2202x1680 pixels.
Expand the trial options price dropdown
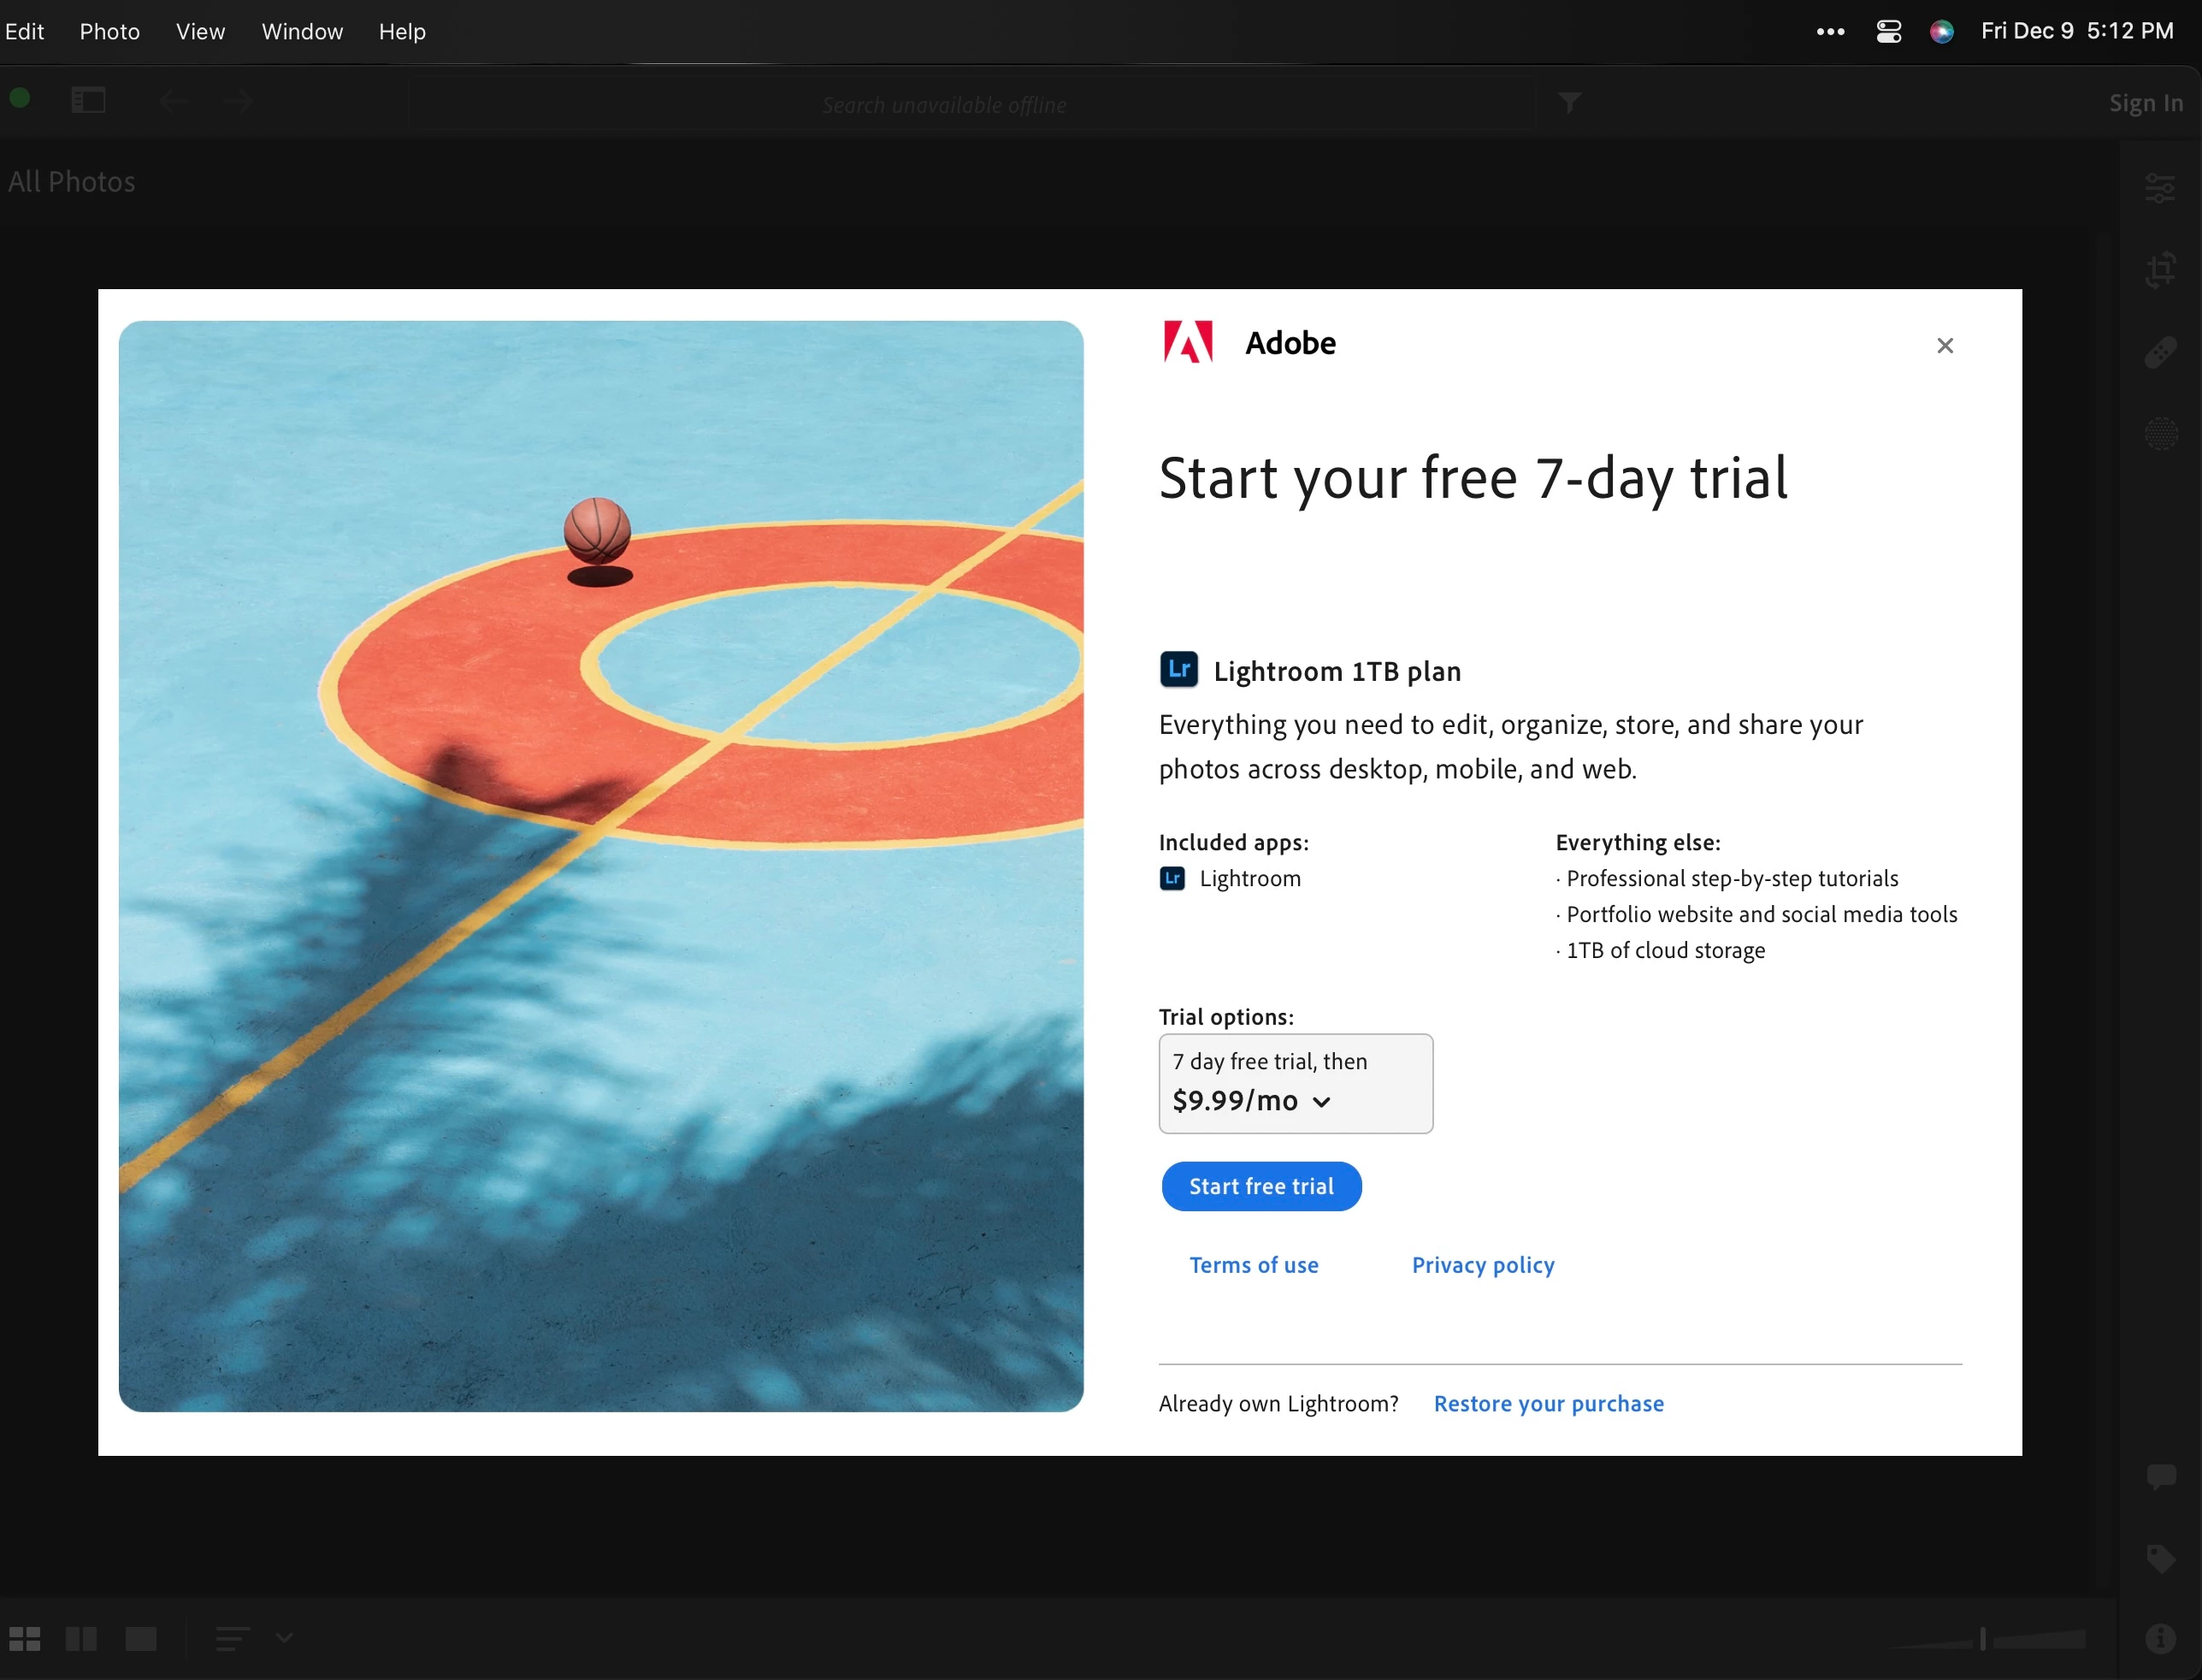tap(1295, 1083)
